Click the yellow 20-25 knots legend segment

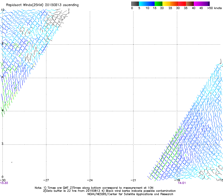pyautogui.click(x=166, y=4)
